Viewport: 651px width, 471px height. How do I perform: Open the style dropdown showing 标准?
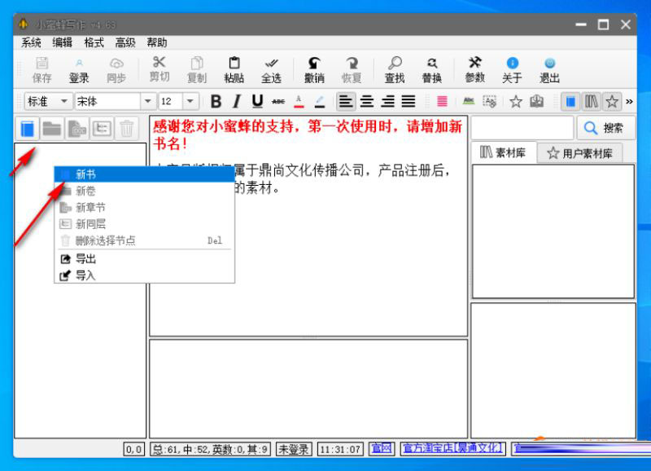[48, 101]
